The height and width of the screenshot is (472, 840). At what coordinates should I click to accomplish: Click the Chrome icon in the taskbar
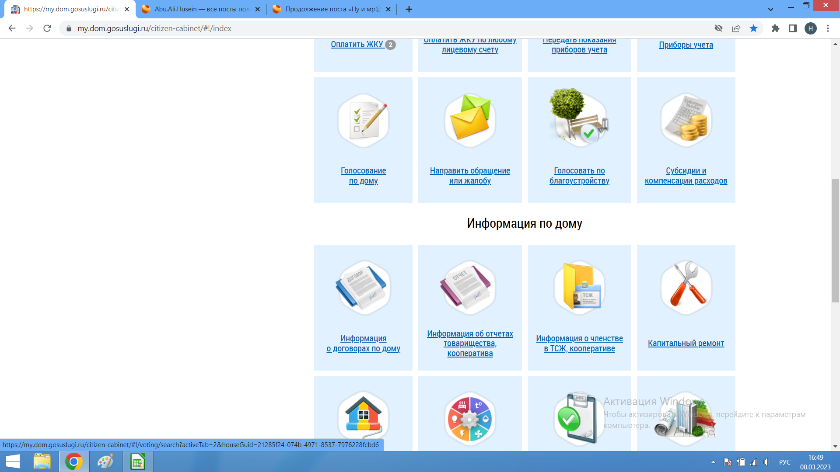pyautogui.click(x=74, y=462)
